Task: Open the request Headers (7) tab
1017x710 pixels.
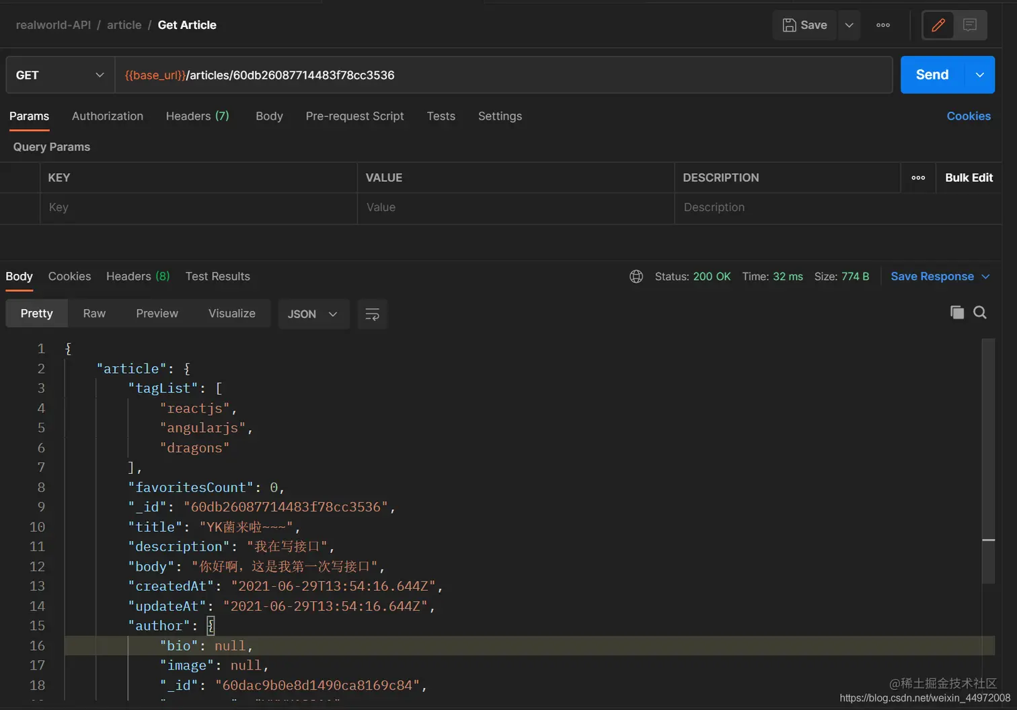Action: 198,116
